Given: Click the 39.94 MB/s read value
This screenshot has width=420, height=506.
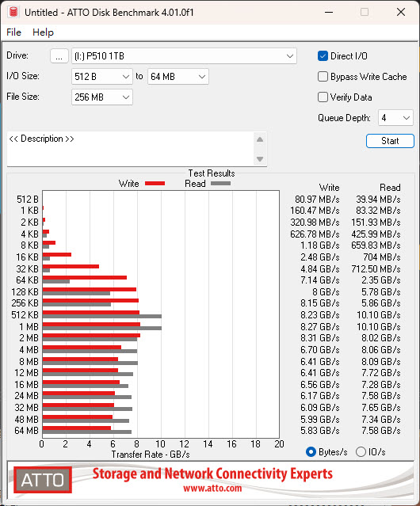Looking at the screenshot, I should click(378, 200).
